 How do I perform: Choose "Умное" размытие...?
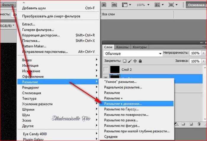[x=137, y=82]
